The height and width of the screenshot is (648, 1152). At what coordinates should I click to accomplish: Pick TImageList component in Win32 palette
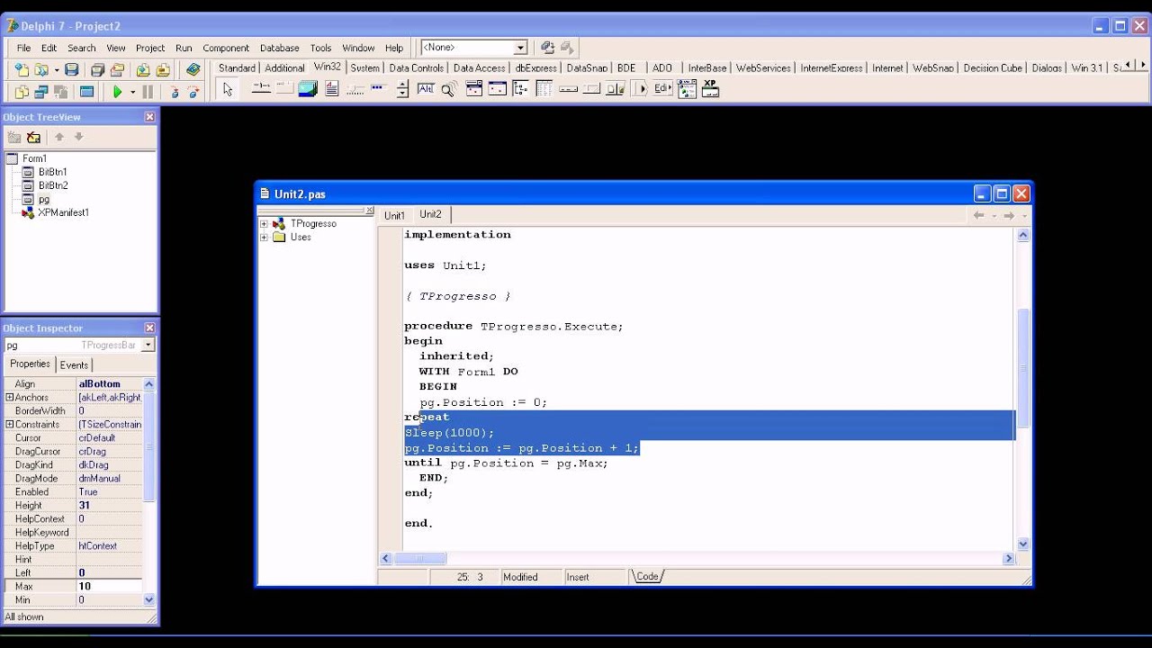pyautogui.click(x=308, y=88)
